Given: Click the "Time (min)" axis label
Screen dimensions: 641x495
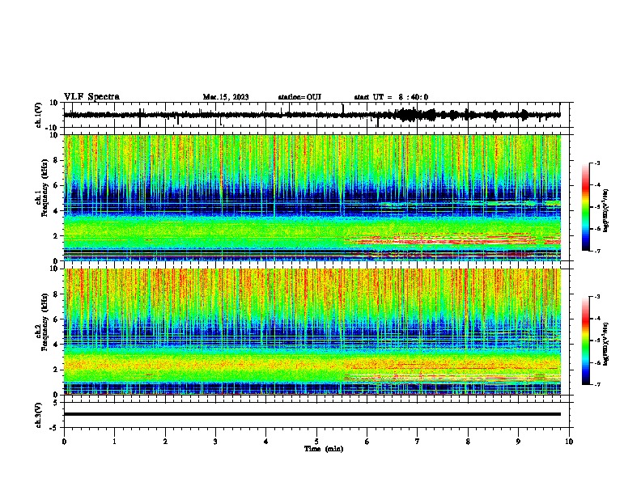Looking at the screenshot, I should point(324,449).
